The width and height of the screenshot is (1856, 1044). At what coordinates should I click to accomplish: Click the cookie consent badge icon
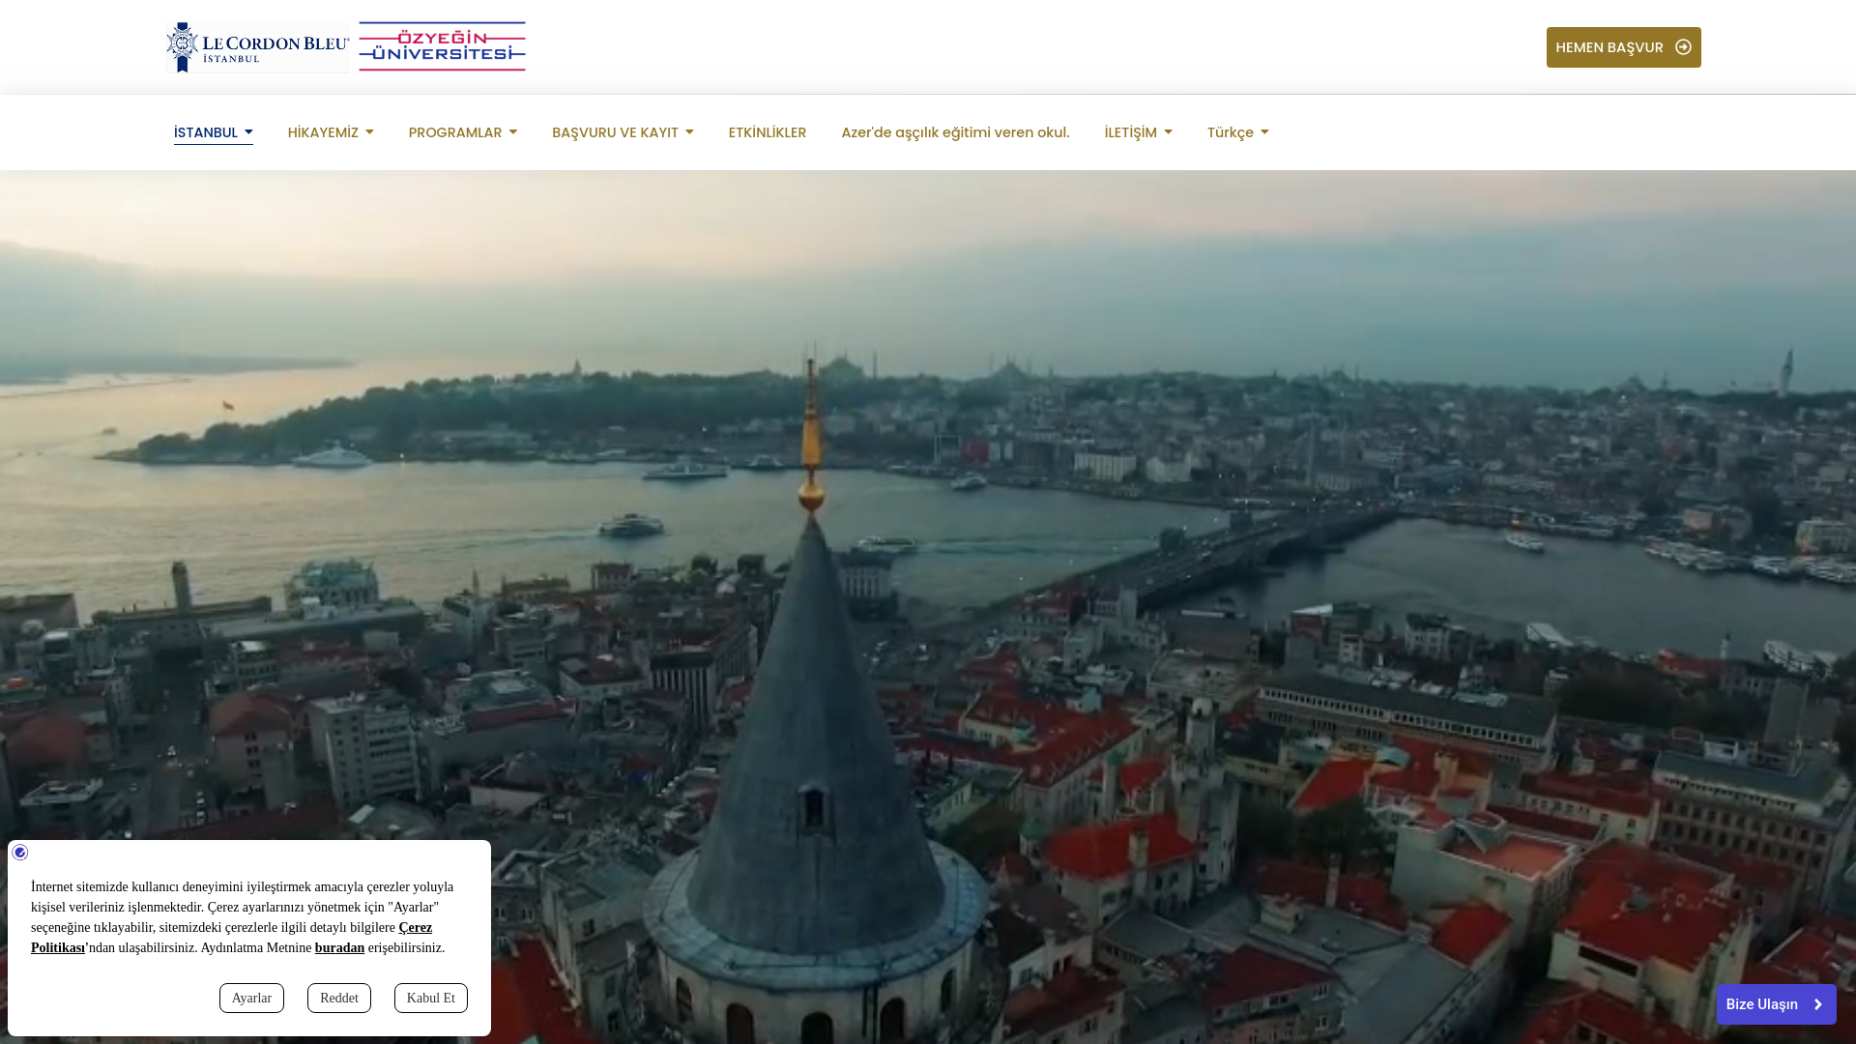click(20, 853)
